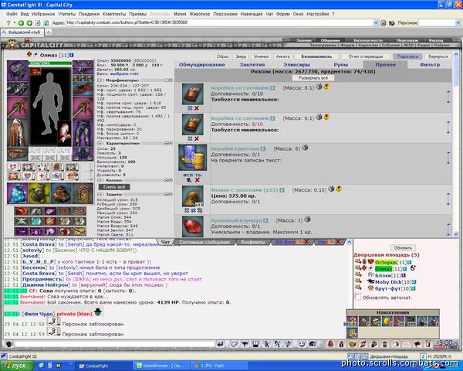The width and height of the screenshot is (463, 371).
Task: Click the first Коробка со свечами item image
Action: 192,94
